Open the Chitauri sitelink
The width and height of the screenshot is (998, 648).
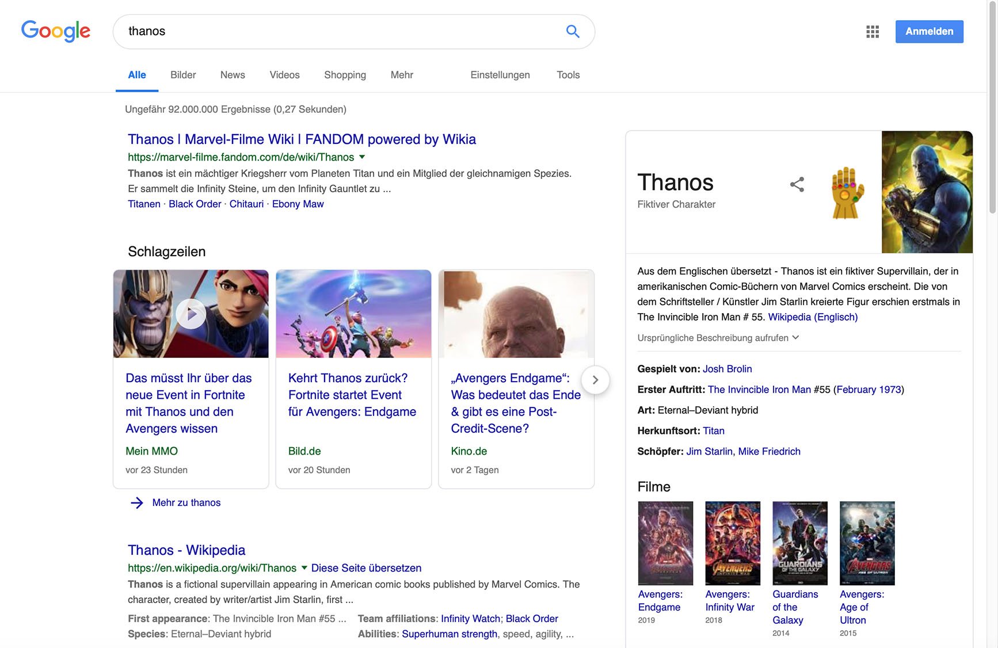click(246, 204)
